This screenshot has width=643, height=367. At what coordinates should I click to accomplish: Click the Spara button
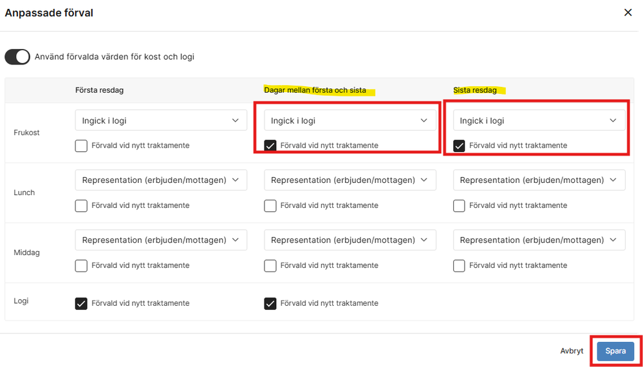[x=615, y=352]
